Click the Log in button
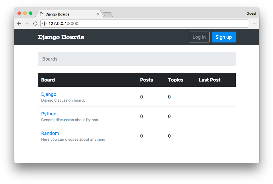Image resolution: width=273 pixels, height=184 pixels. [x=199, y=37]
